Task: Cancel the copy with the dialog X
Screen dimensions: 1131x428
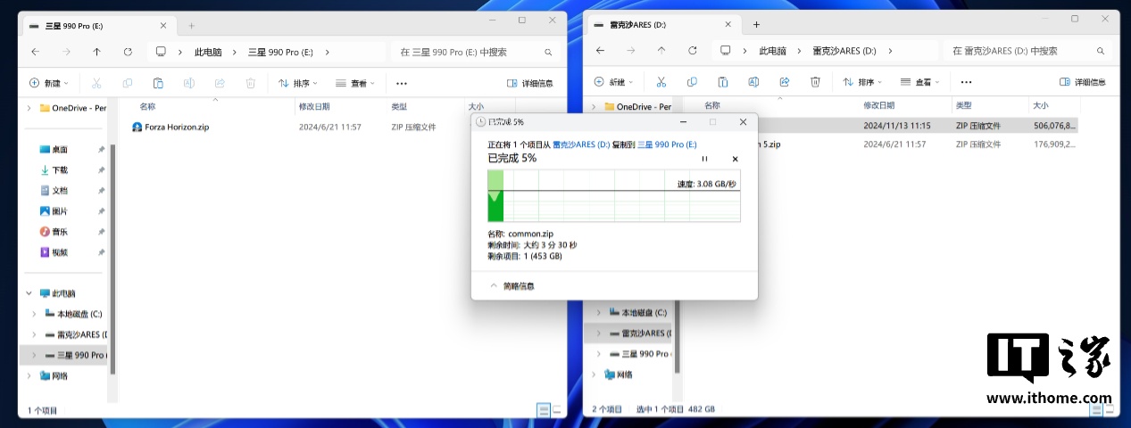Action: (735, 159)
